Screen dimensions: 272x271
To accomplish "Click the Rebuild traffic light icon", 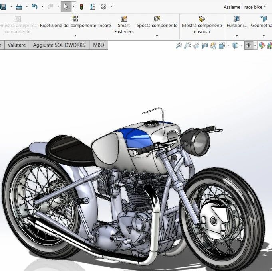I will pos(81,7).
